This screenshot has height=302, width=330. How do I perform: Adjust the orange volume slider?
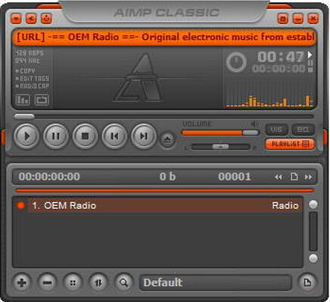(220, 132)
